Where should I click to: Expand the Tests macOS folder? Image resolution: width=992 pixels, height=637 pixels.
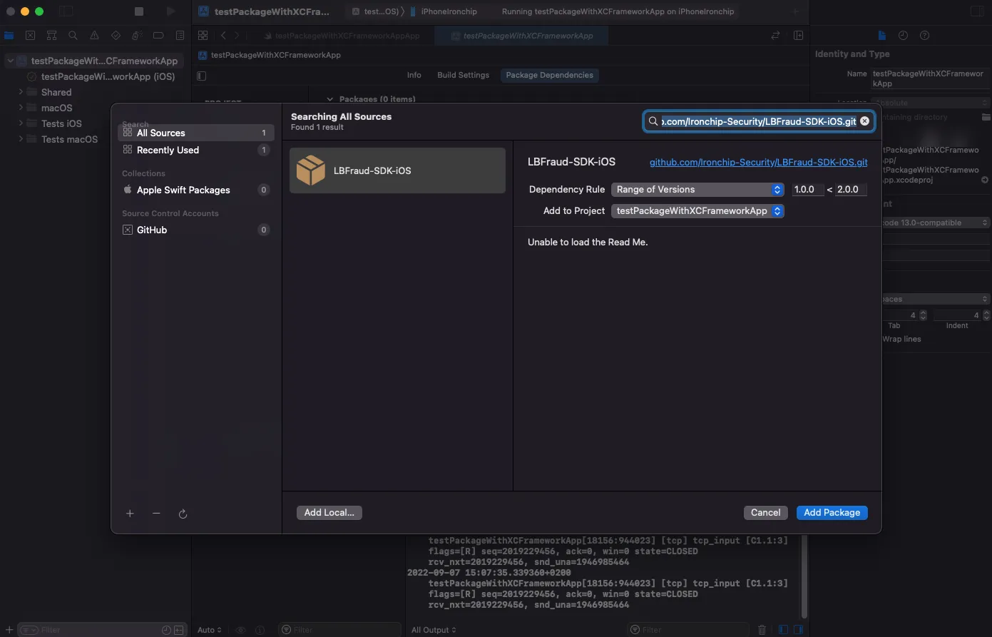tap(21, 139)
